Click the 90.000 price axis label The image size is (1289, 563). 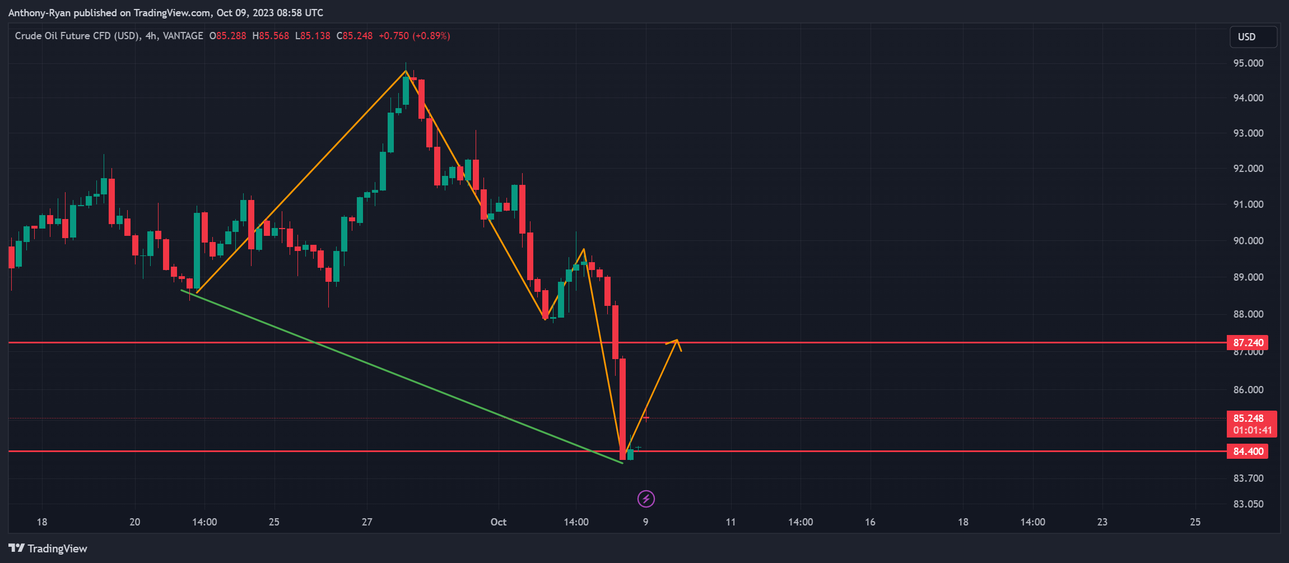tap(1248, 241)
